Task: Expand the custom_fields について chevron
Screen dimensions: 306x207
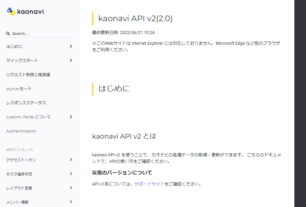Action: tap(71, 117)
